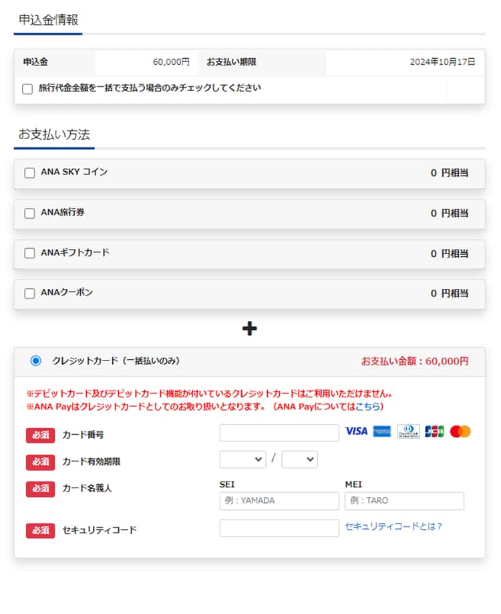Click the Diners Club card logo
501x614 pixels.
(x=408, y=431)
